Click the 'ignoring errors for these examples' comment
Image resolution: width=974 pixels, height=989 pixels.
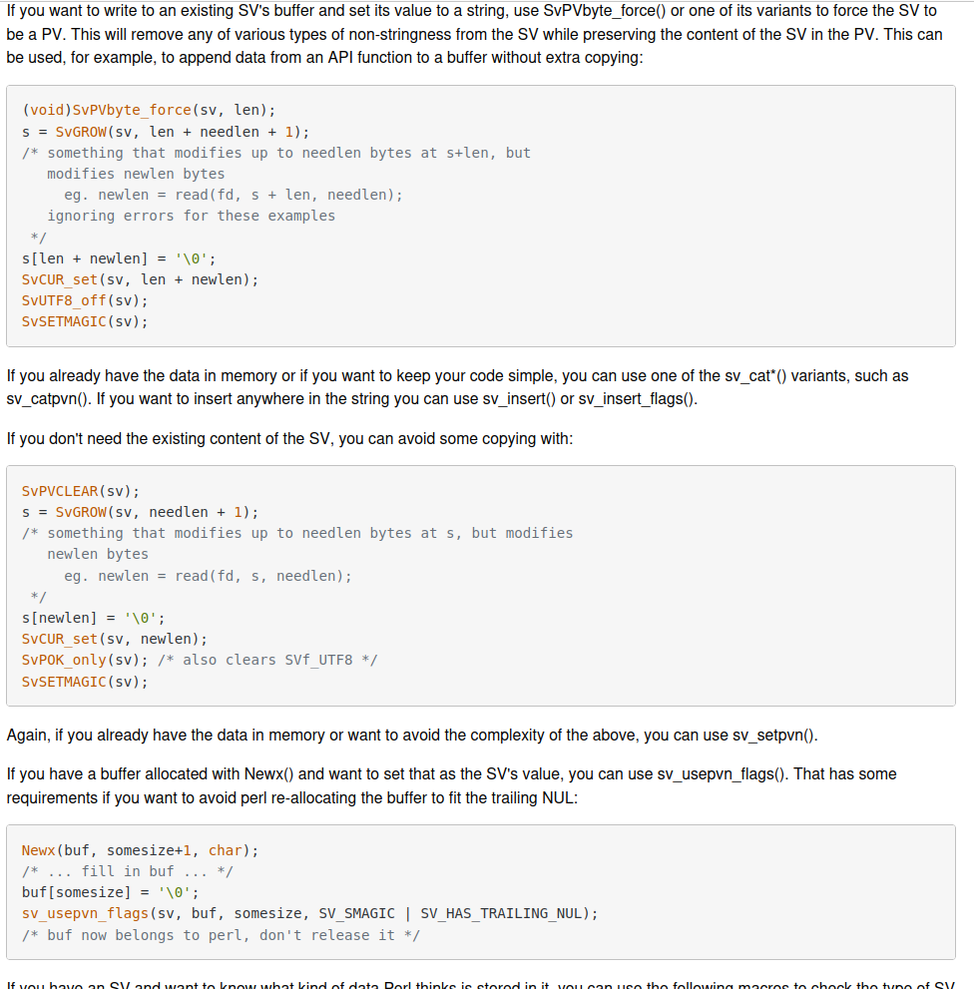coord(192,217)
